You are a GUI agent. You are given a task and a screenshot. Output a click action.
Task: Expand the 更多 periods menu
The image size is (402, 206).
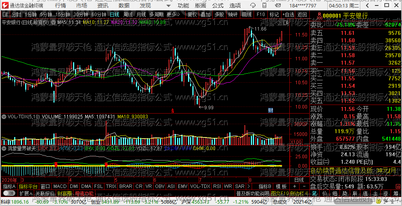coord(173,14)
